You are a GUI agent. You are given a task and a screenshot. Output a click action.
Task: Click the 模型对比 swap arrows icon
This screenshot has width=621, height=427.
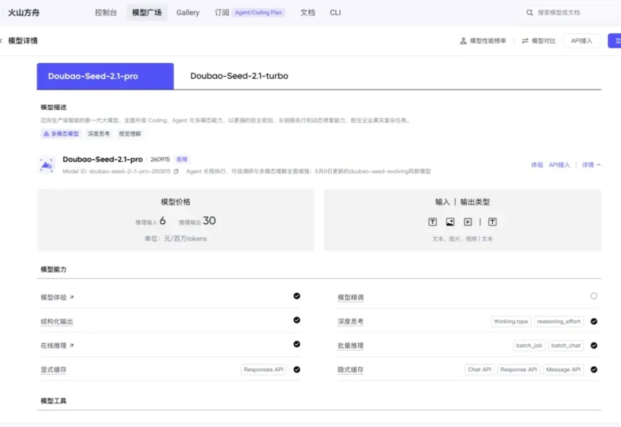(x=525, y=41)
